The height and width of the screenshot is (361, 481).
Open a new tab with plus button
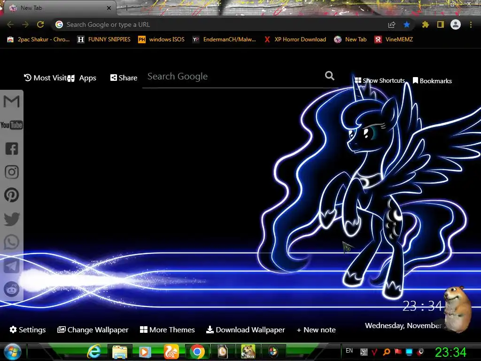(x=126, y=8)
